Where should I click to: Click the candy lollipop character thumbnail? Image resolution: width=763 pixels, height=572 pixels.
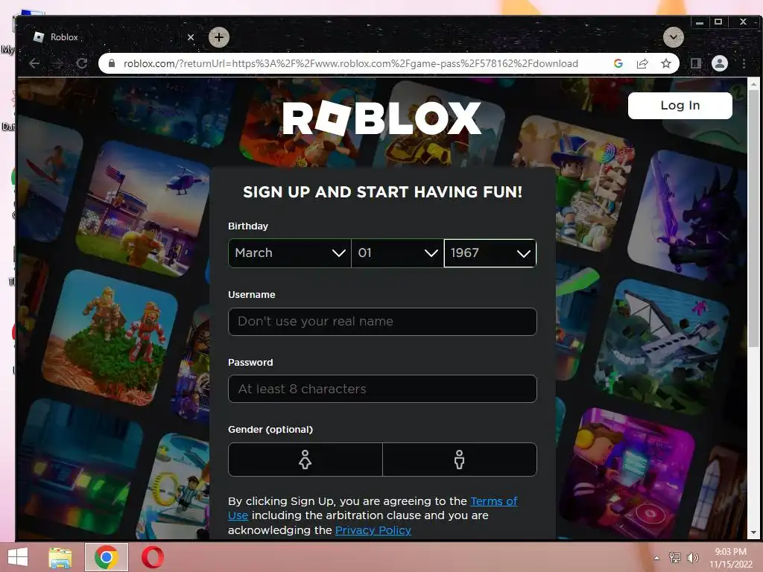574,182
